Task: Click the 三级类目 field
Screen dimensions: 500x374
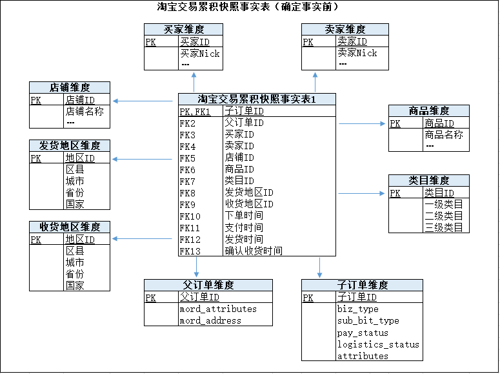Action: (x=444, y=227)
